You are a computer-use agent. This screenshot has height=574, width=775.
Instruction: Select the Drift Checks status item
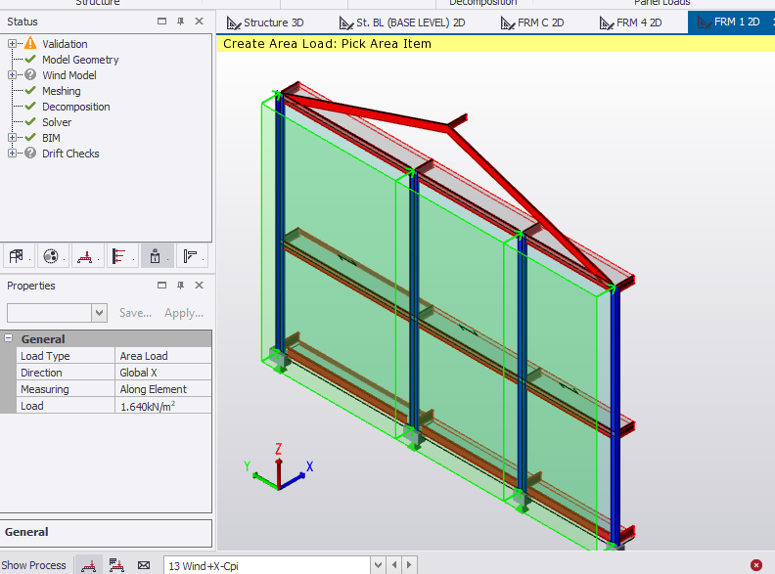[70, 154]
